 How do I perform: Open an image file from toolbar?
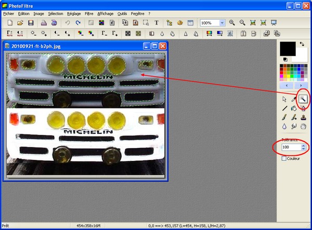tap(20, 23)
